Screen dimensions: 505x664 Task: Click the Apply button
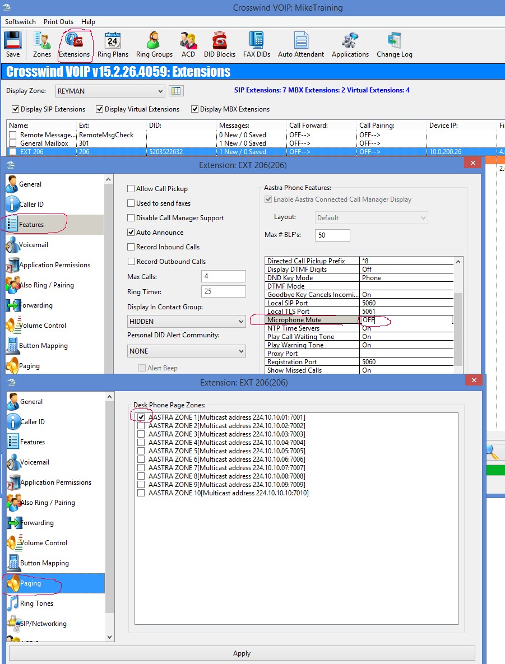point(242,653)
